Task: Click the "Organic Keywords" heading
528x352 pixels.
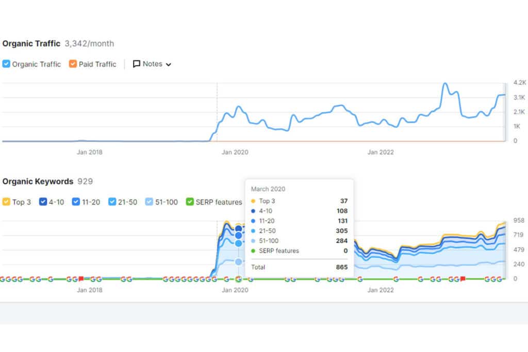Action: tap(38, 181)
